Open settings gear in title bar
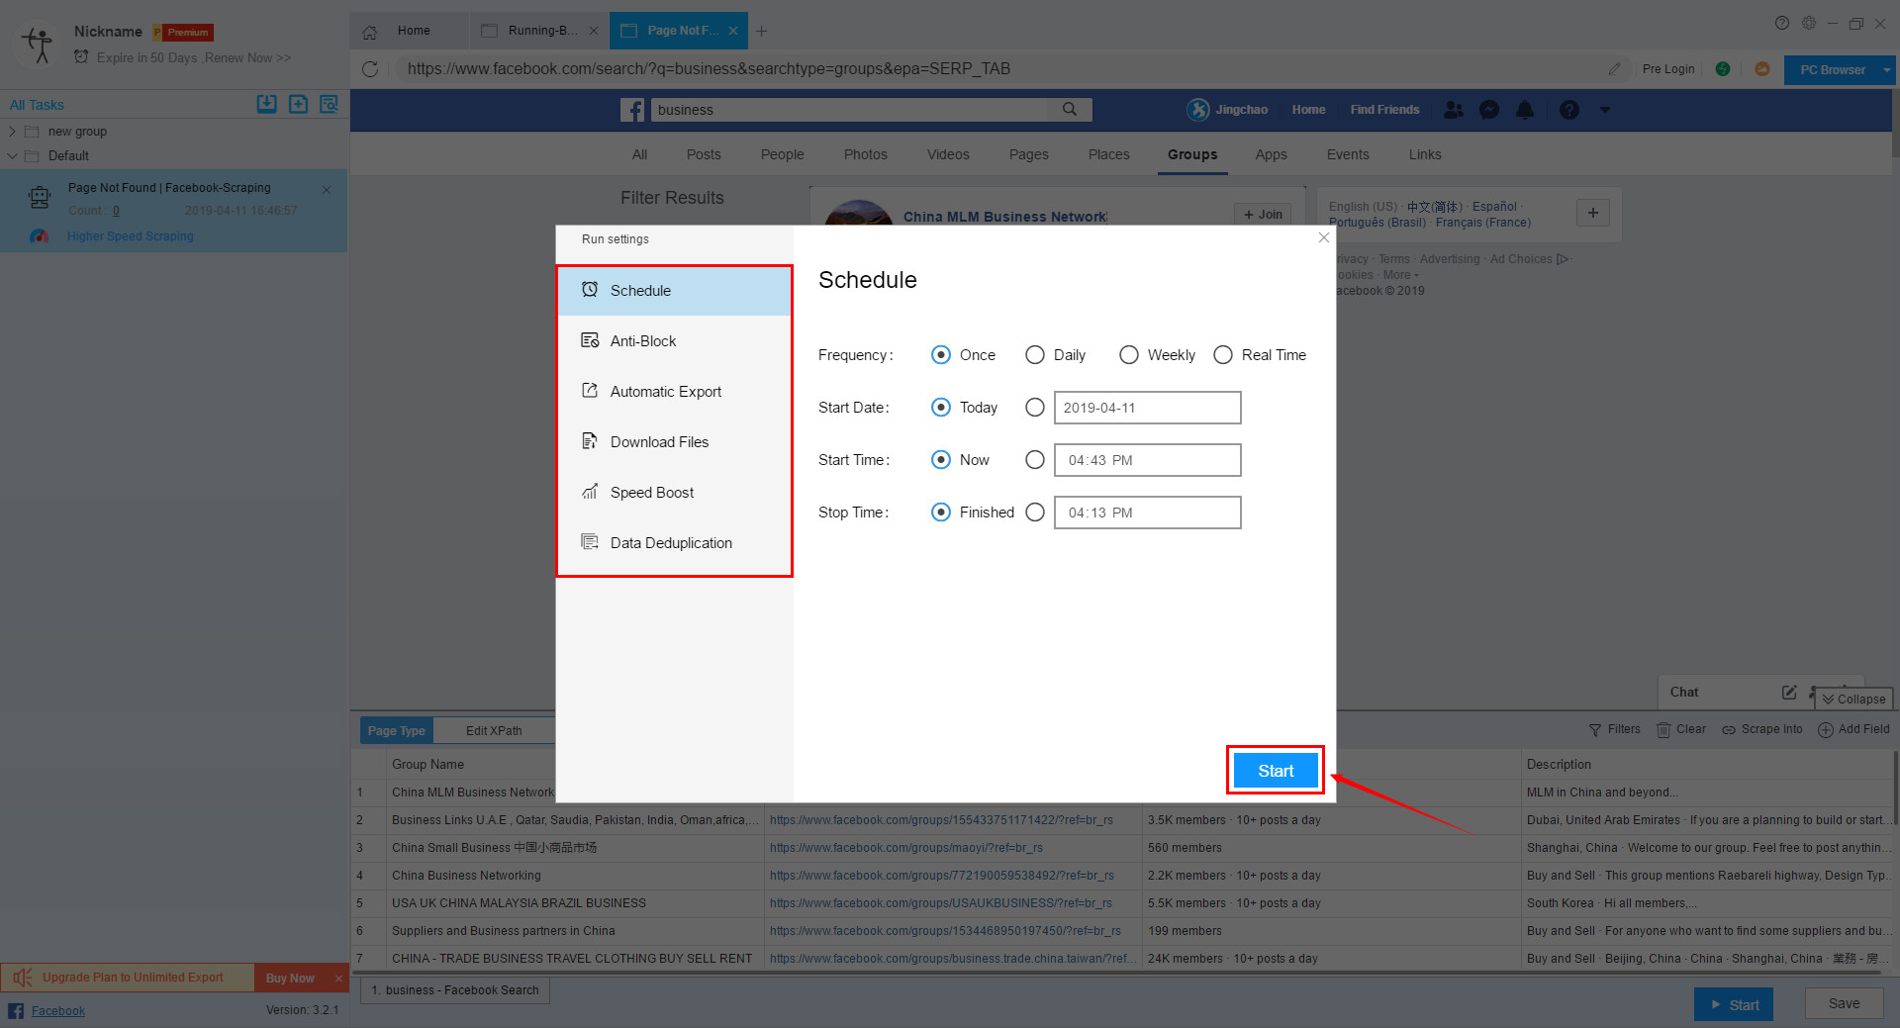The width and height of the screenshot is (1900, 1028). 1809,23
